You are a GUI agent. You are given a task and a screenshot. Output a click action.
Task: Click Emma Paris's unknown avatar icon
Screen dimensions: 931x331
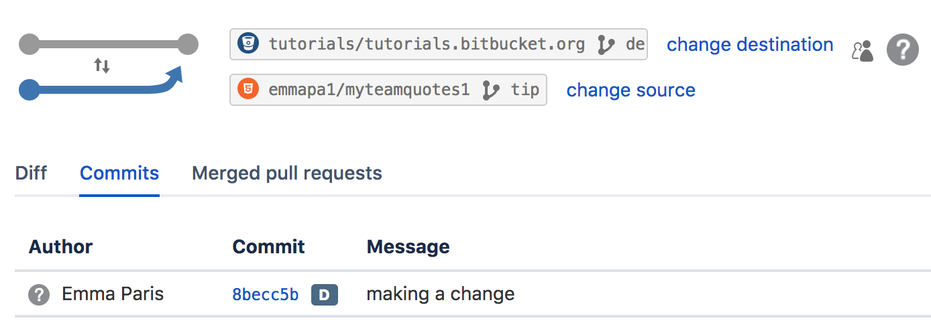click(39, 294)
